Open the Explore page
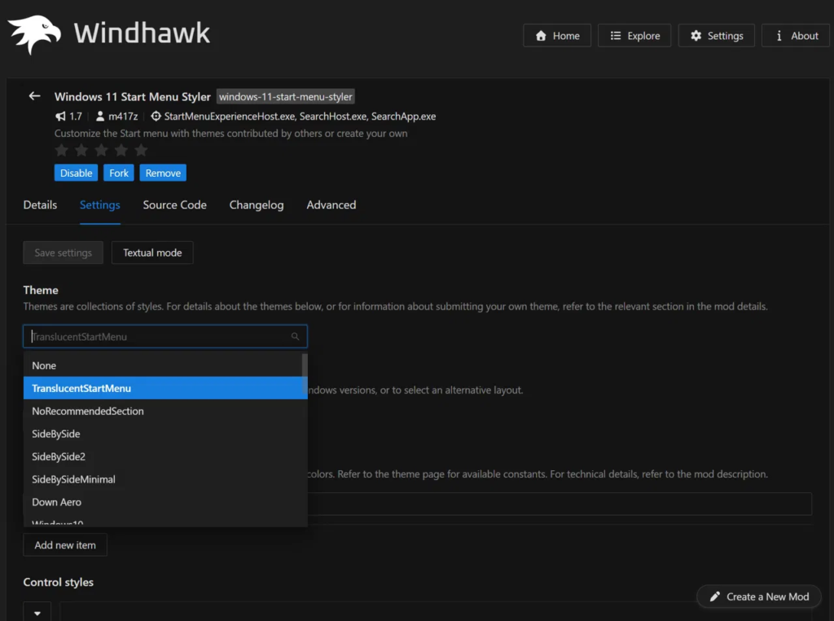 634,36
